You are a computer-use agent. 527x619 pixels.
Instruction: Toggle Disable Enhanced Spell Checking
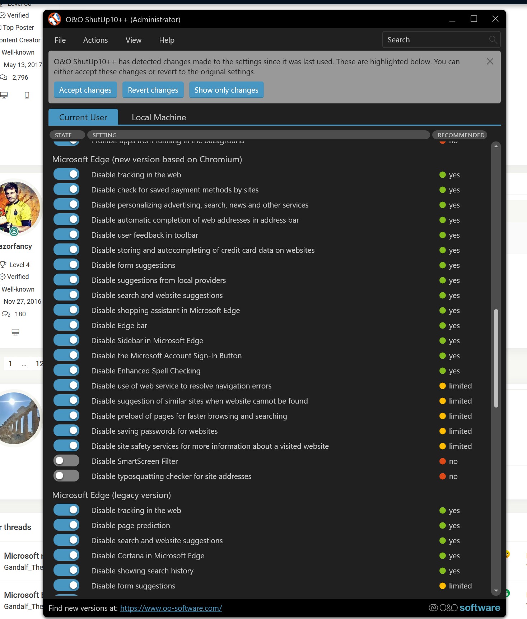(66, 371)
